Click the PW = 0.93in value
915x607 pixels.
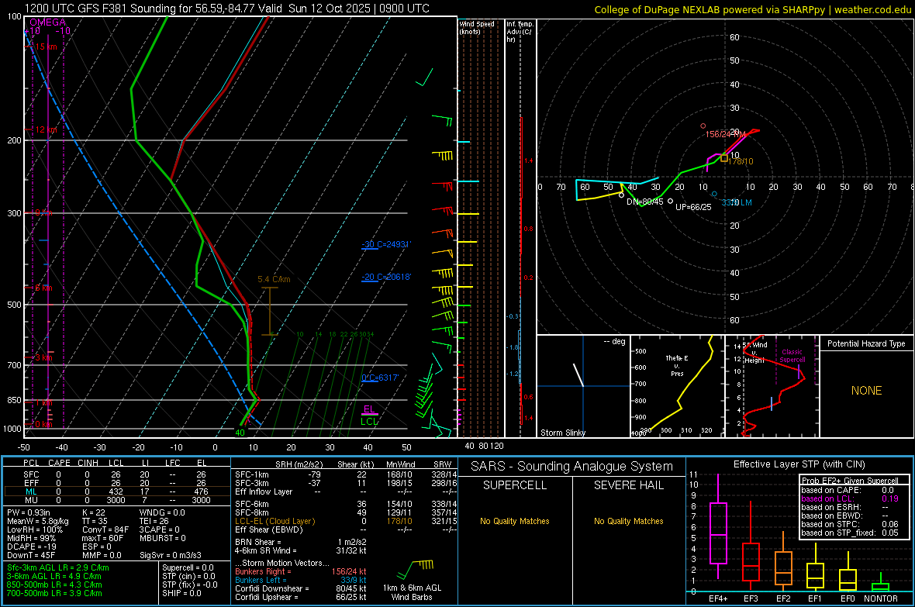[29, 512]
